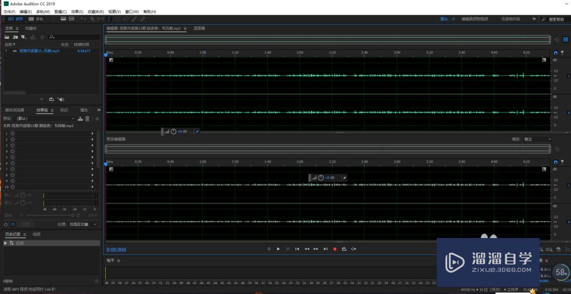Screen dimensions: 571x294
Task: Show the spectral frequency display icon
Action: point(63,19)
